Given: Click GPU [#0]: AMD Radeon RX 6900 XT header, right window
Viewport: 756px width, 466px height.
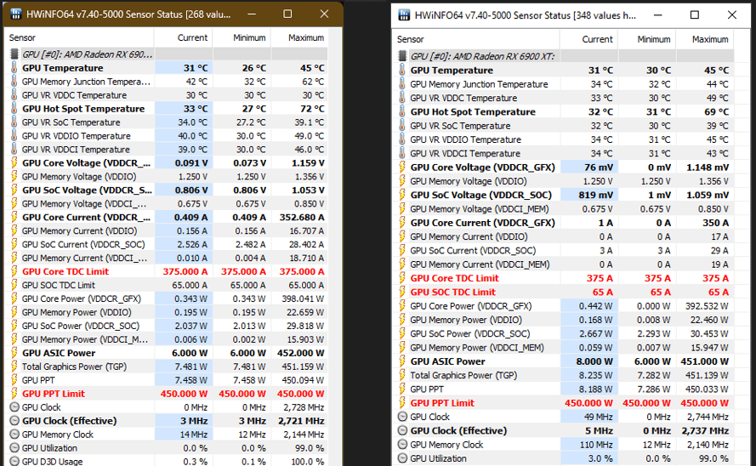Looking at the screenshot, I should [482, 56].
